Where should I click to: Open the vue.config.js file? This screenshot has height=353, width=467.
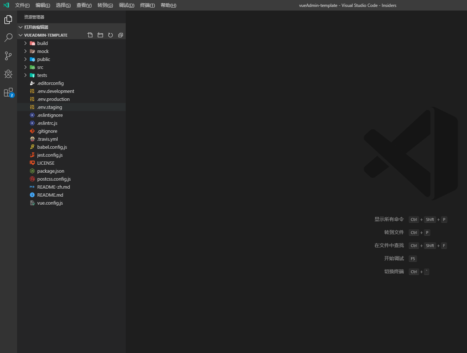coord(71,203)
